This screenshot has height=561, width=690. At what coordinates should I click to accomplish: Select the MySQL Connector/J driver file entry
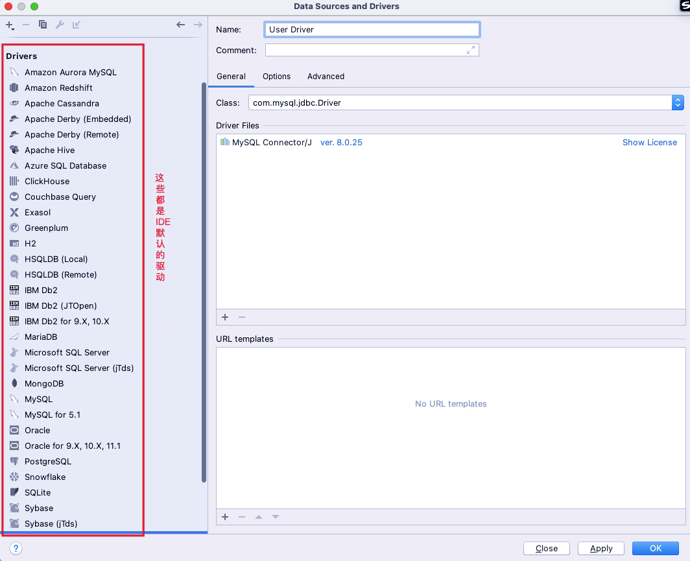click(x=451, y=142)
